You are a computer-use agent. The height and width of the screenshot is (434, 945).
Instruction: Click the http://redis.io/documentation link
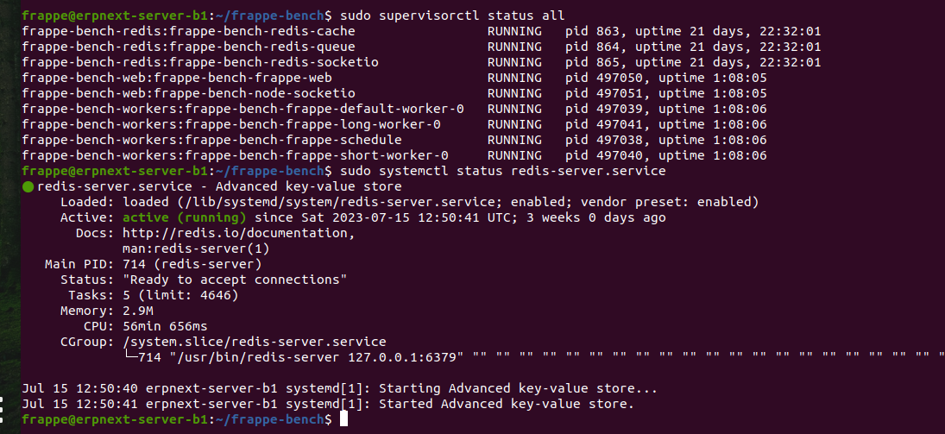click(x=235, y=233)
